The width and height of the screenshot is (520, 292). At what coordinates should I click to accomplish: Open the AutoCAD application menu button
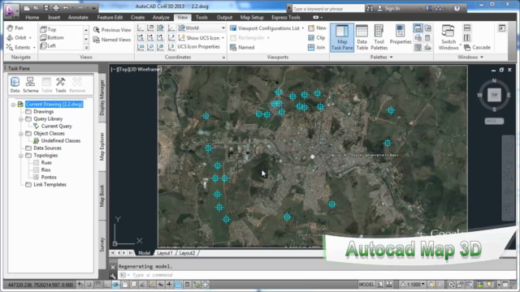[x=11, y=11]
